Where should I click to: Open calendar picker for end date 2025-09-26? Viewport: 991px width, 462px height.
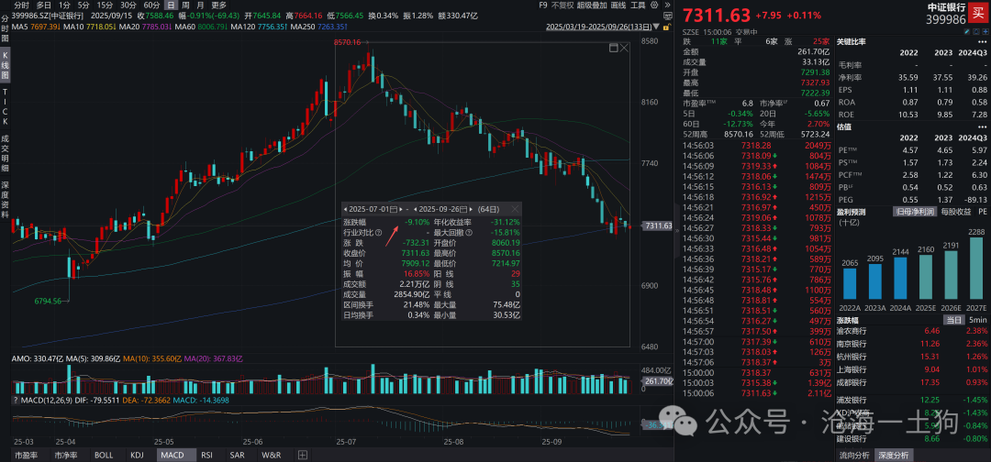coord(465,209)
